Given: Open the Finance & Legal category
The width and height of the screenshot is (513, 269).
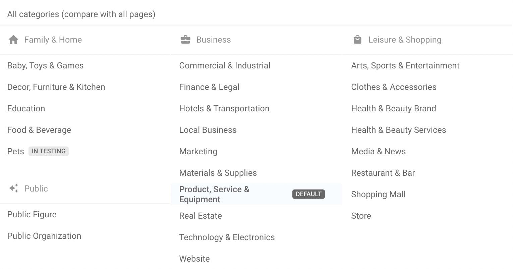Looking at the screenshot, I should [x=209, y=87].
